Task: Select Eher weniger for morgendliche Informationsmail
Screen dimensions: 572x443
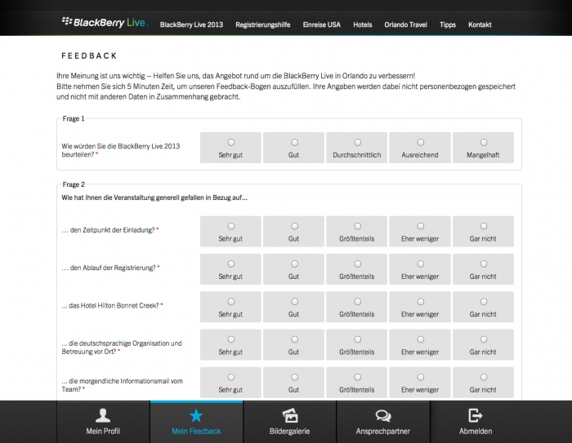Action: tap(421, 377)
